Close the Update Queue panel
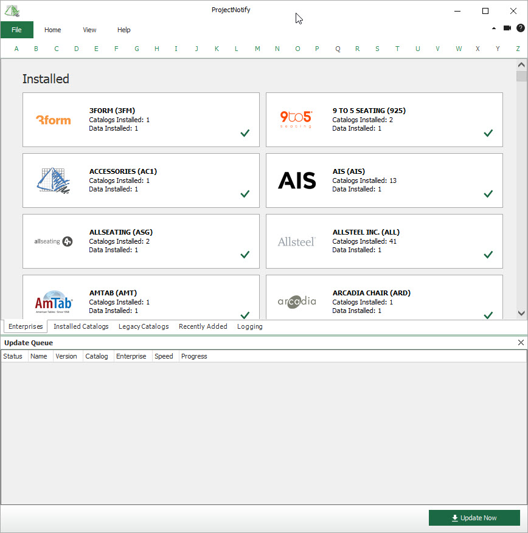528x533 pixels. click(521, 342)
